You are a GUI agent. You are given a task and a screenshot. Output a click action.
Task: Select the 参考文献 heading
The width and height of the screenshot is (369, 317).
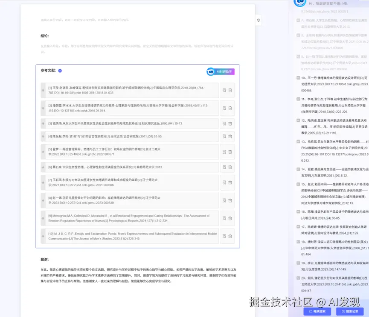(48, 71)
